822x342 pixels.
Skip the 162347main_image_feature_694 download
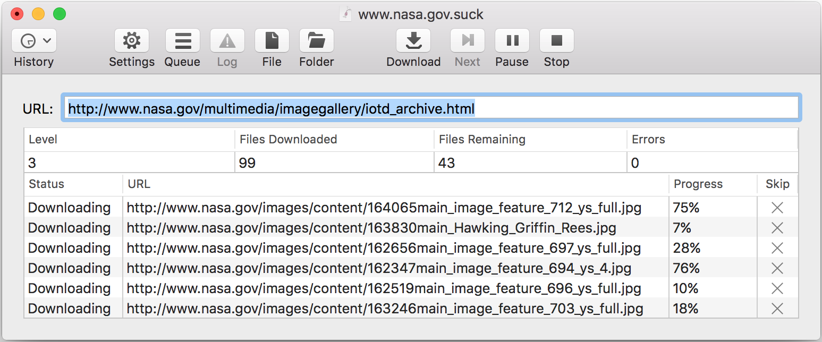pyautogui.click(x=777, y=268)
